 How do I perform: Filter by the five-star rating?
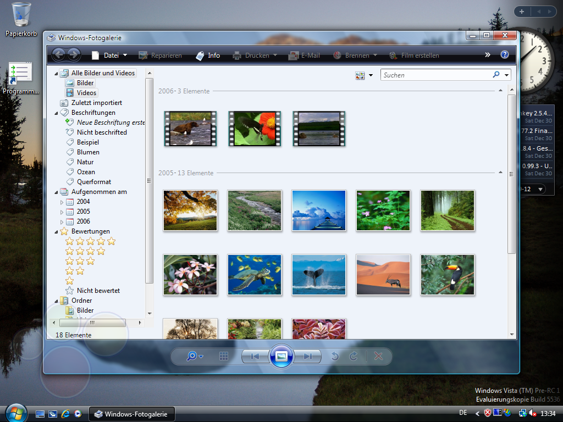click(x=90, y=241)
